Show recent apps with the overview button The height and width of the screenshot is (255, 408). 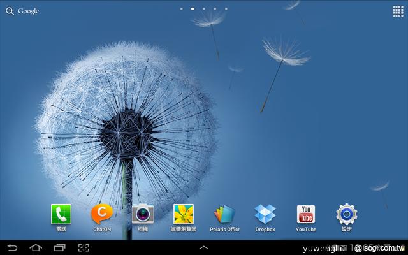click(59, 247)
